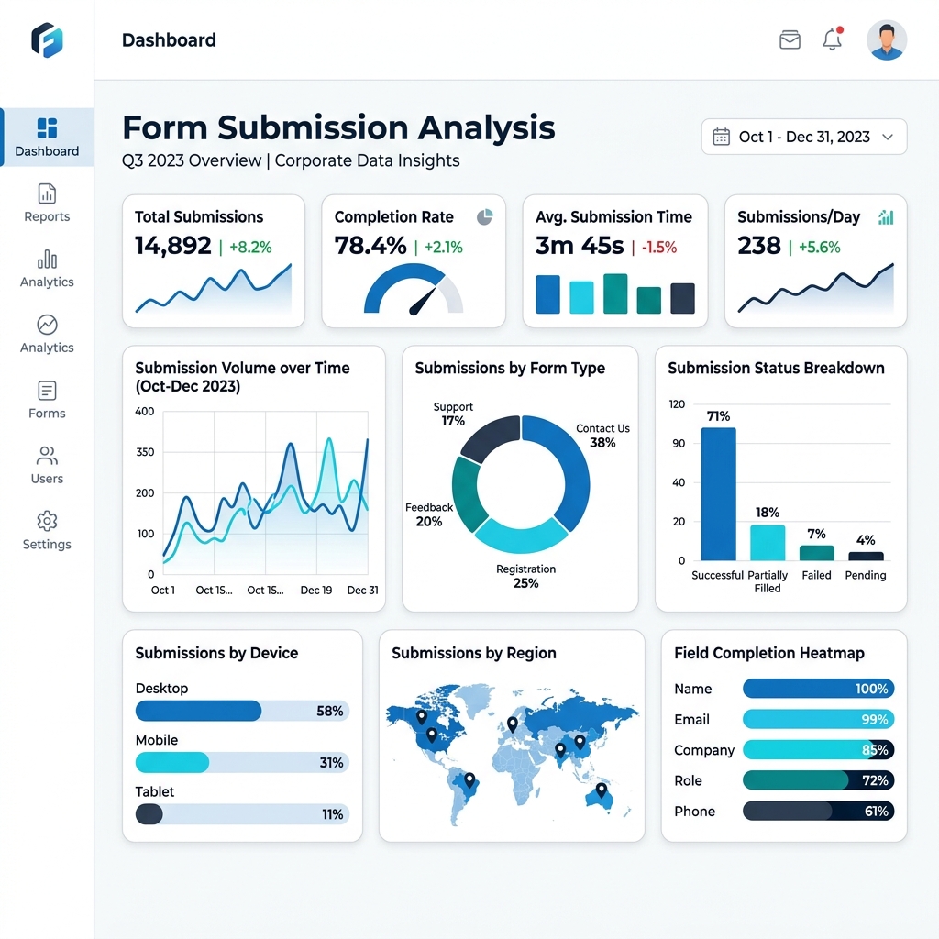Click the -1.5% change indicator
The height and width of the screenshot is (939, 939).
coord(658,247)
